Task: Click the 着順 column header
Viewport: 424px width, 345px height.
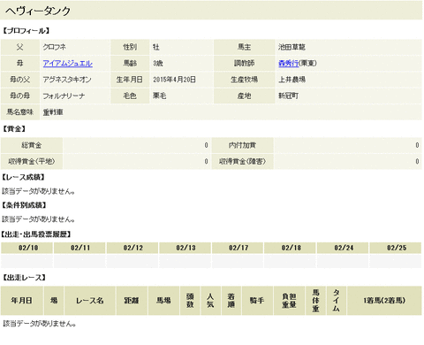Action: (231, 301)
